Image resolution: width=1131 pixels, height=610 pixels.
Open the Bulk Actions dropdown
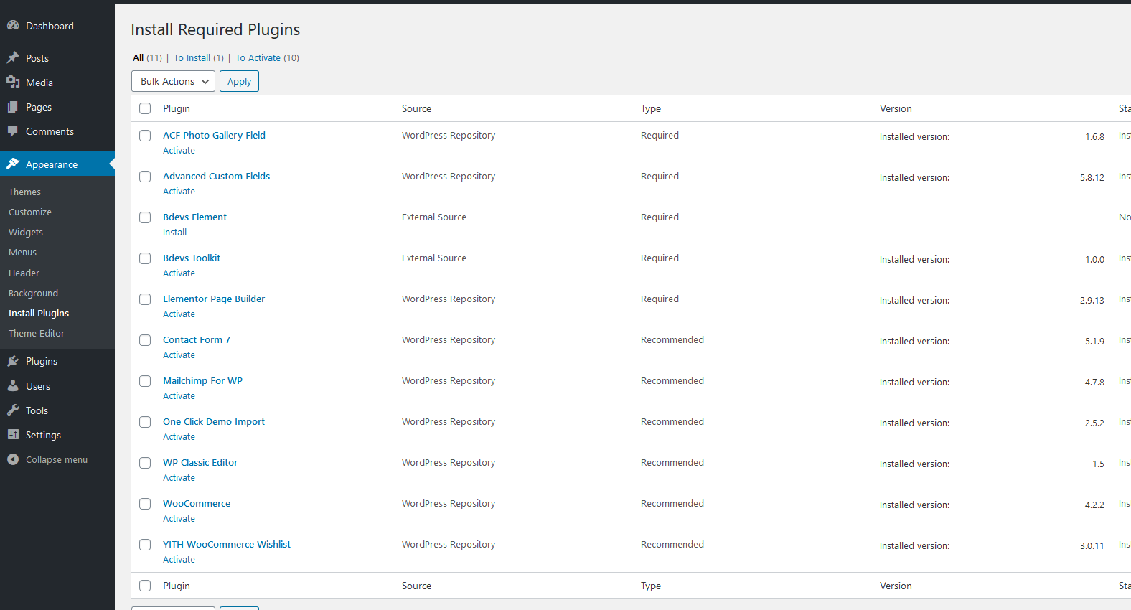tap(173, 81)
